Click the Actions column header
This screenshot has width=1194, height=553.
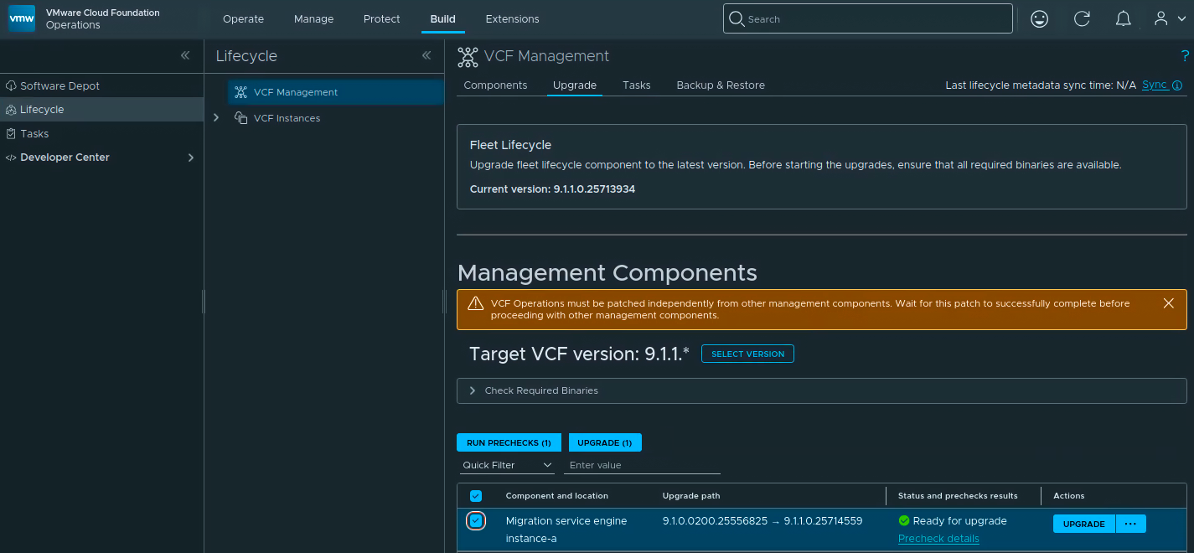(1069, 496)
